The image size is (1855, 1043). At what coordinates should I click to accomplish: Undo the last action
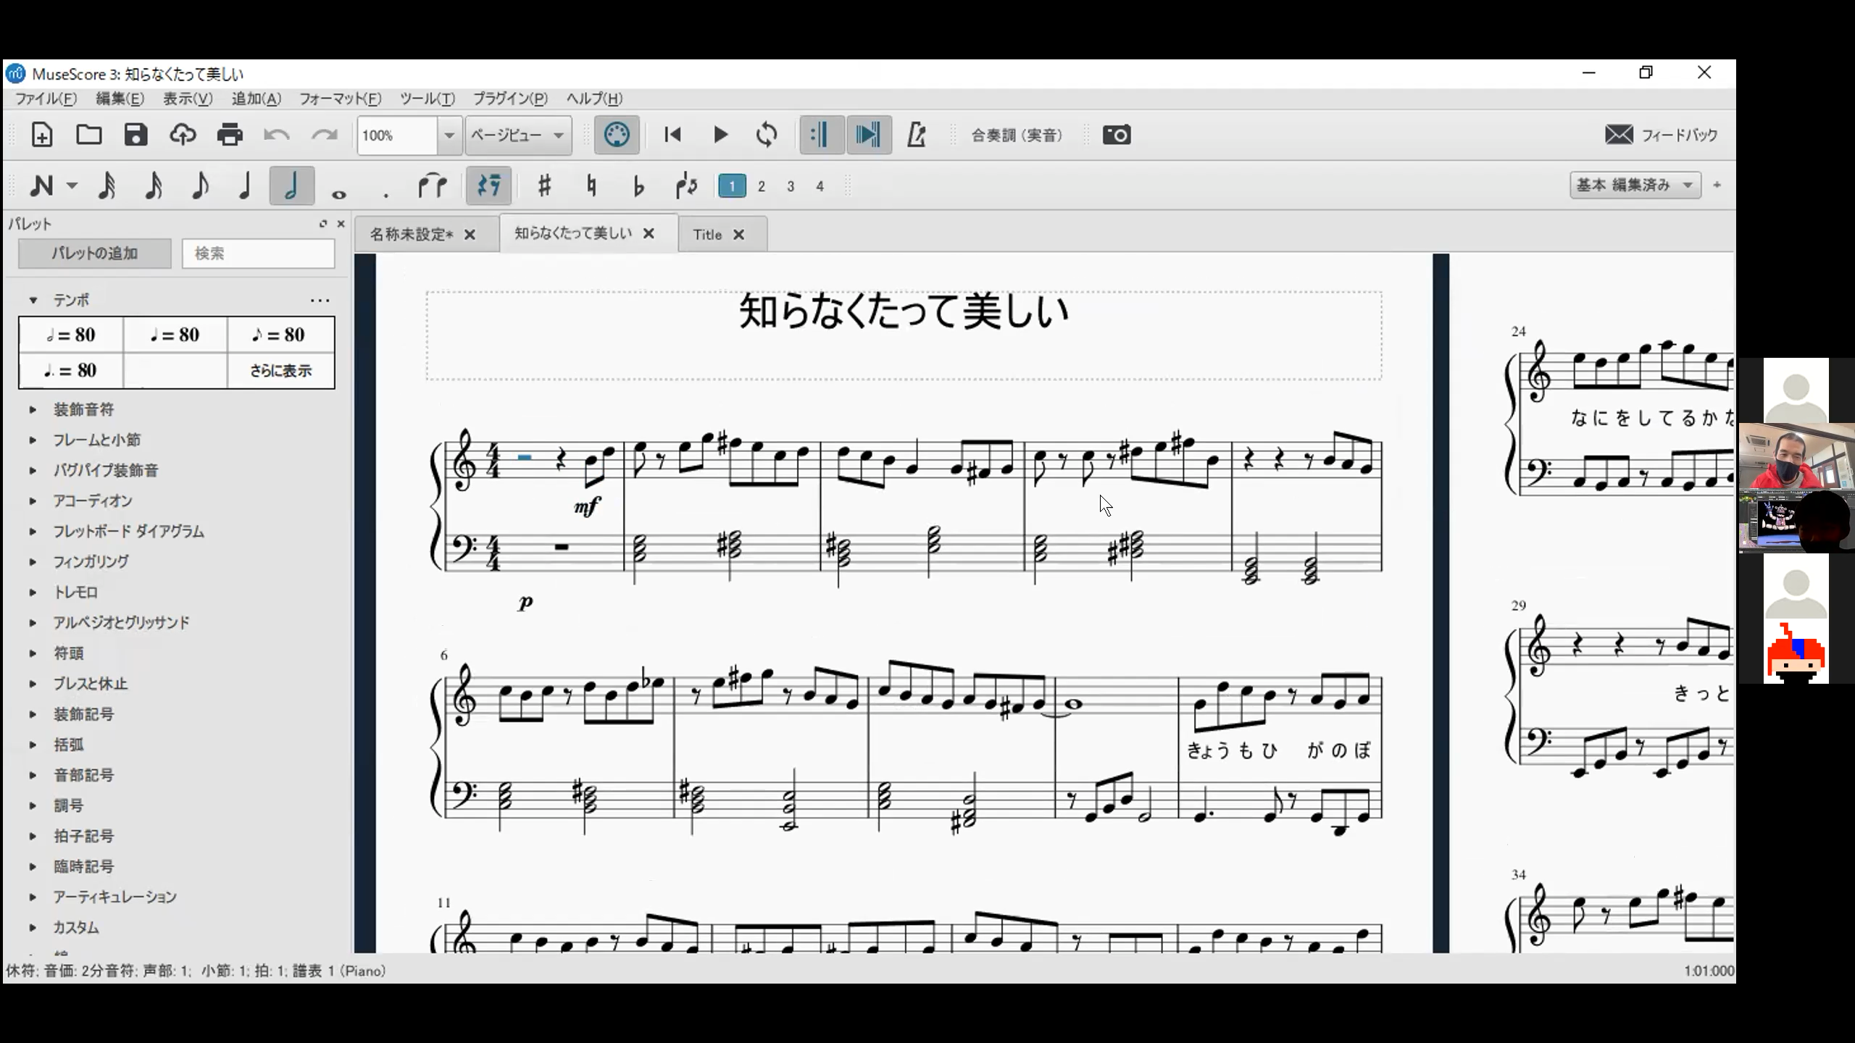pyautogui.click(x=277, y=135)
